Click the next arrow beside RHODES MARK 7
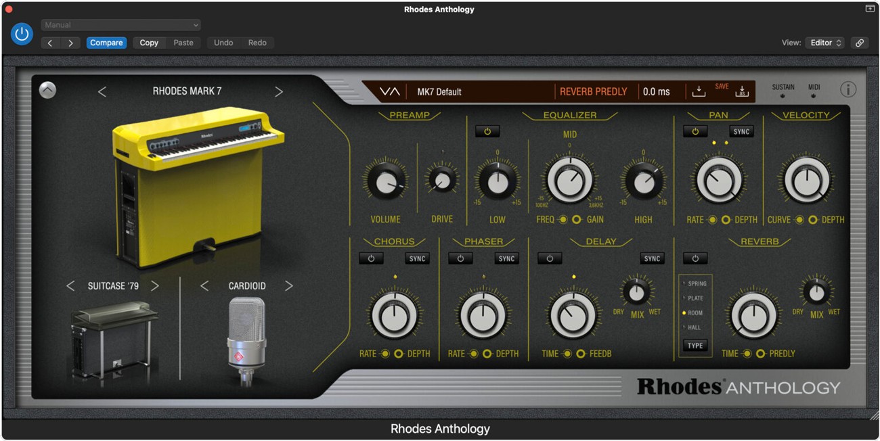Image resolution: width=880 pixels, height=441 pixels. pyautogui.click(x=279, y=90)
